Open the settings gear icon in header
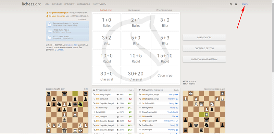274x134 pixels. (236, 4)
